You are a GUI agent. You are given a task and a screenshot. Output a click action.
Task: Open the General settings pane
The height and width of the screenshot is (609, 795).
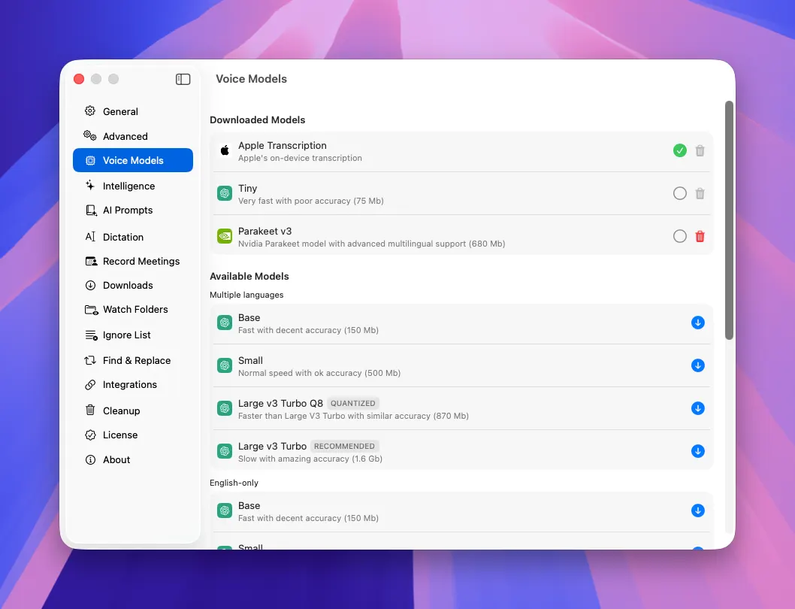pyautogui.click(x=133, y=111)
